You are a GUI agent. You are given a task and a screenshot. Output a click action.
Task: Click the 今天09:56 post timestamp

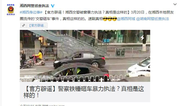[x=27, y=105]
